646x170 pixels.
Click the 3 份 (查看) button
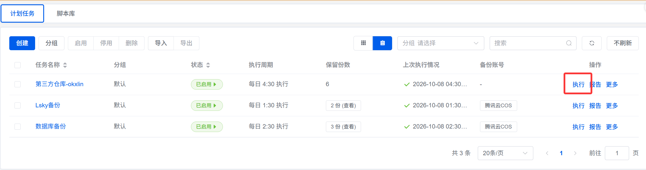point(343,127)
